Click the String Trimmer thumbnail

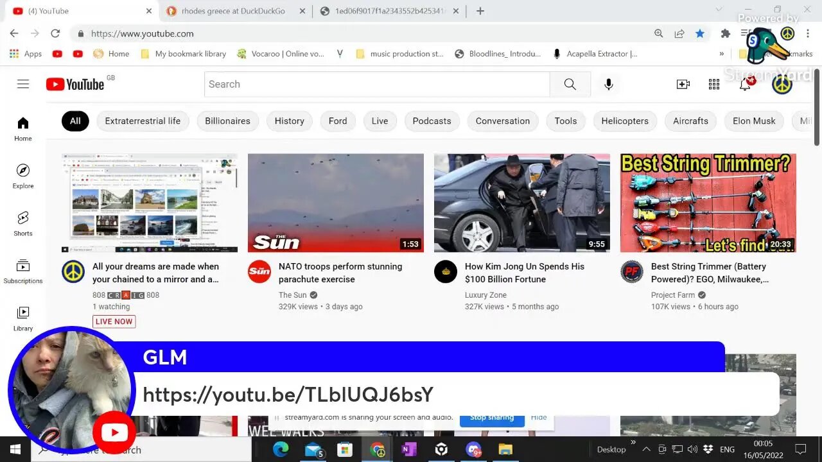pos(708,203)
